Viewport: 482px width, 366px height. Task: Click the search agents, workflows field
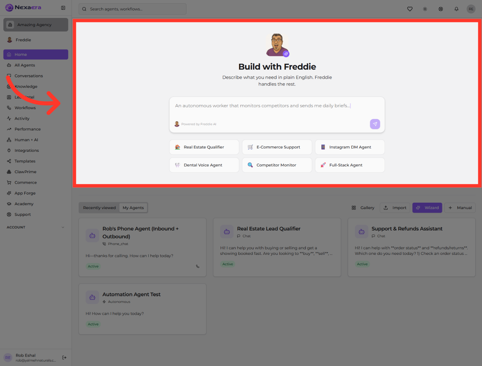coord(133,9)
